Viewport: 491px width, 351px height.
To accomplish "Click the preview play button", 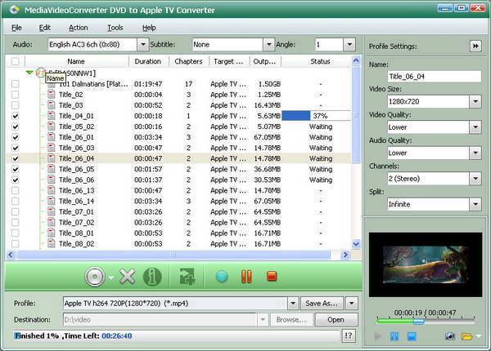I will point(377,336).
